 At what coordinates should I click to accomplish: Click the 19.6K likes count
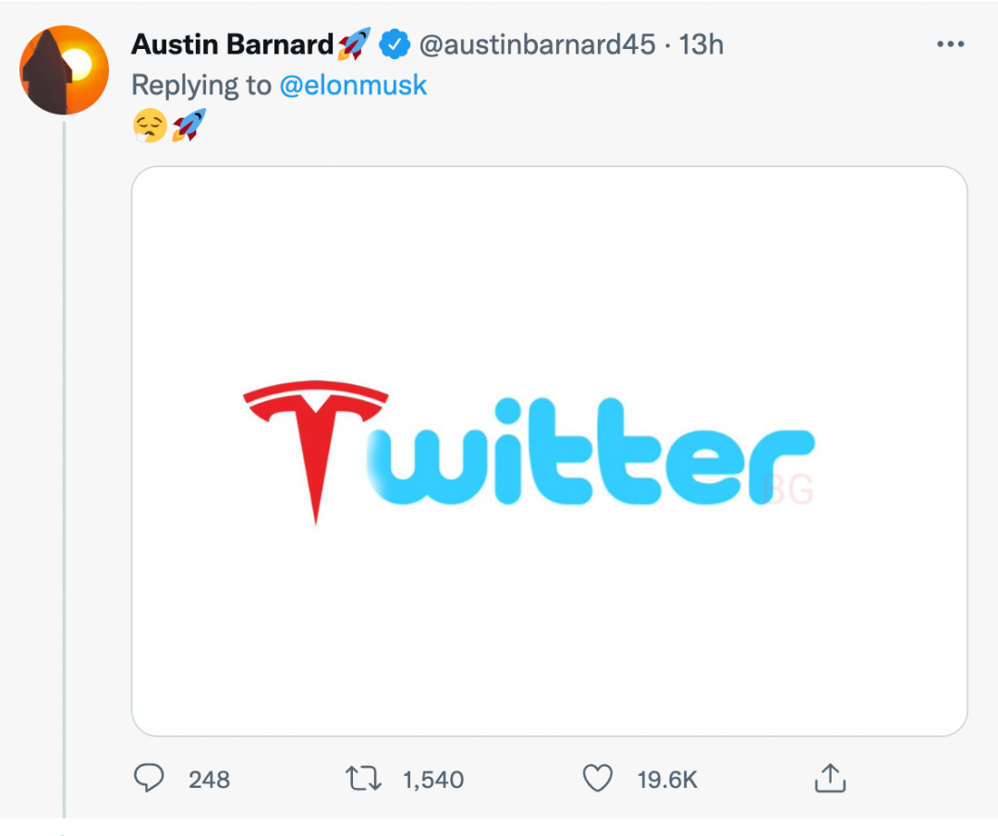pyautogui.click(x=667, y=780)
